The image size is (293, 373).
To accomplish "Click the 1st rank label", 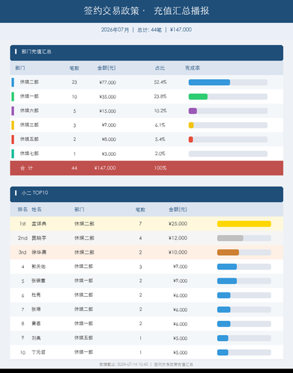I will pyautogui.click(x=22, y=224).
